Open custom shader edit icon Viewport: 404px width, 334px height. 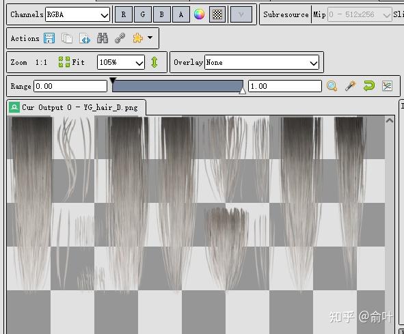pos(85,38)
